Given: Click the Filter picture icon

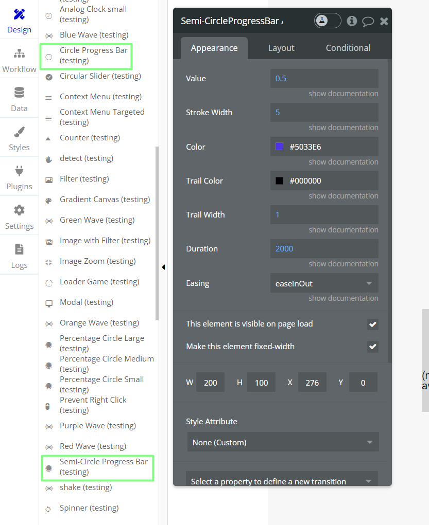Looking at the screenshot, I should 49,180.
